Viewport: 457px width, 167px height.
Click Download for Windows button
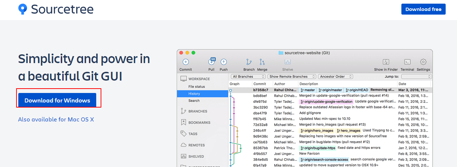57,100
